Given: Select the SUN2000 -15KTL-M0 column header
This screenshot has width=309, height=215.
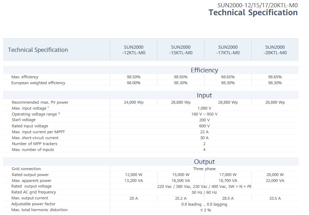Looking at the screenshot, I should click(181, 50).
